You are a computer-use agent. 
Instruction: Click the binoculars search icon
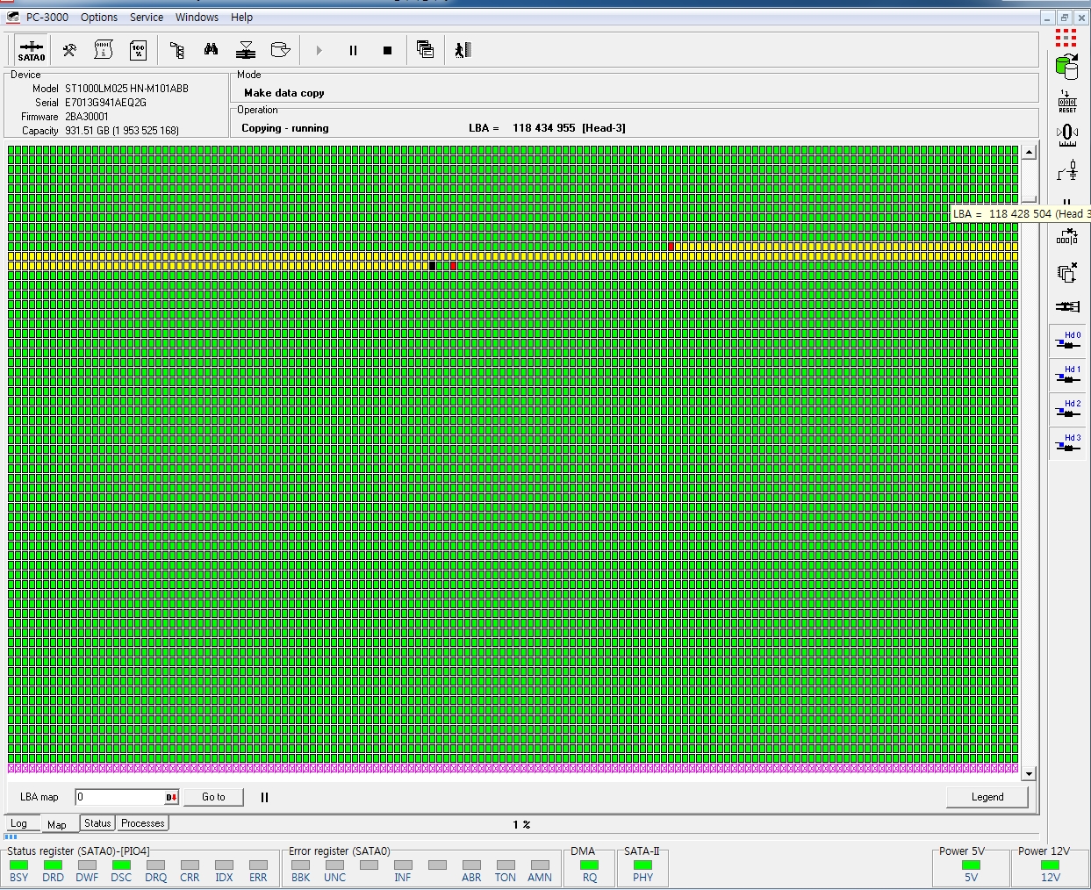(x=211, y=51)
